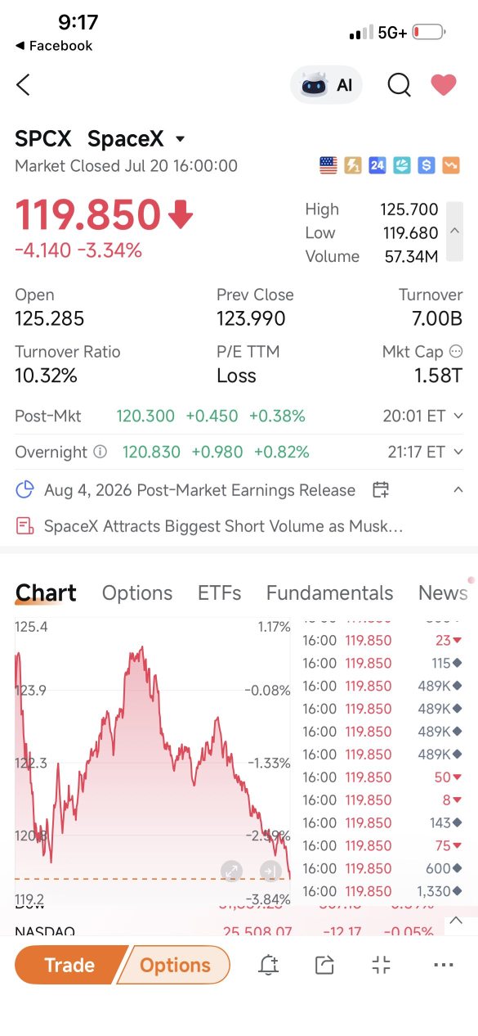Image resolution: width=478 pixels, height=1036 pixels.
Task: Toggle the heart watchlist favorite
Action: pyautogui.click(x=444, y=84)
